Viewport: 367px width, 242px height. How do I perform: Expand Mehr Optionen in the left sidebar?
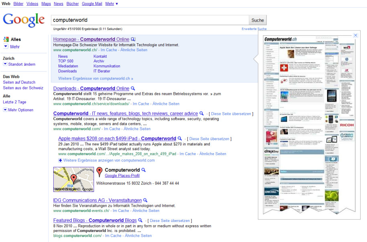18,109
